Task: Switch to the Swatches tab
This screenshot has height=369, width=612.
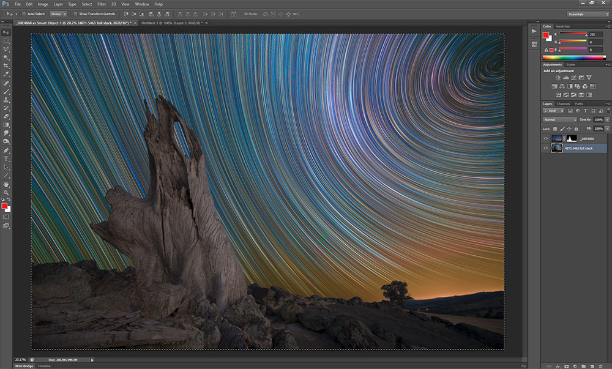Action: point(562,26)
